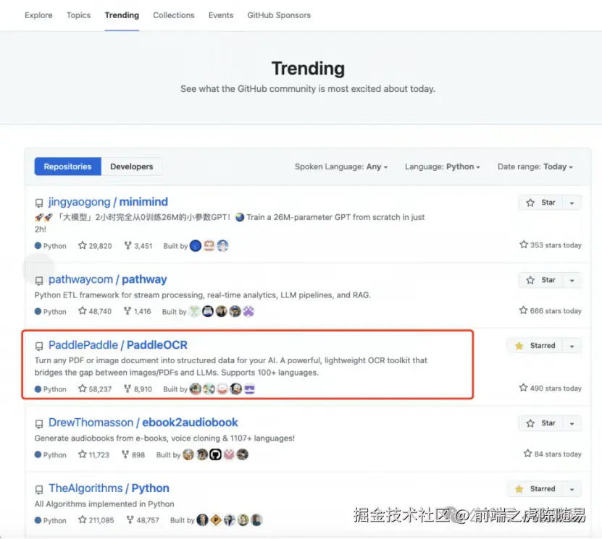Image resolution: width=602 pixels, height=539 pixels.
Task: Click the 48,757 forks count of TheAlgorithms
Action: point(143,520)
